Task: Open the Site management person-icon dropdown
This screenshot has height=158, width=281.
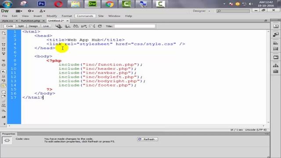Action: click(x=42, y=11)
